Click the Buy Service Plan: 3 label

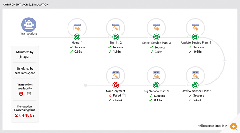(156, 91)
